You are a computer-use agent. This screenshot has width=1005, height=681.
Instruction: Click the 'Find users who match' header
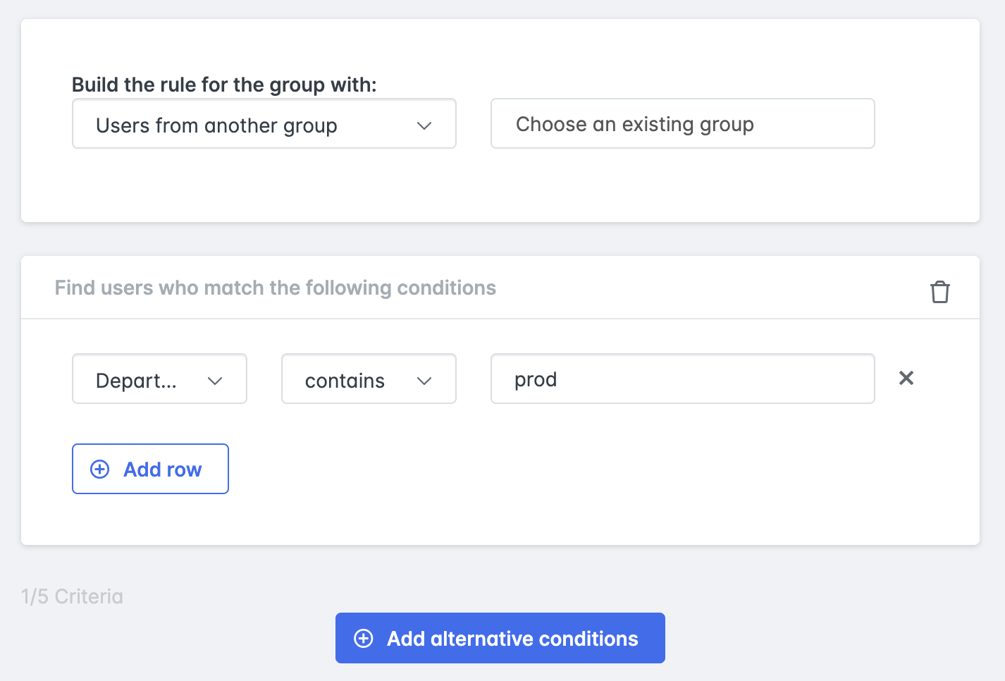click(276, 288)
